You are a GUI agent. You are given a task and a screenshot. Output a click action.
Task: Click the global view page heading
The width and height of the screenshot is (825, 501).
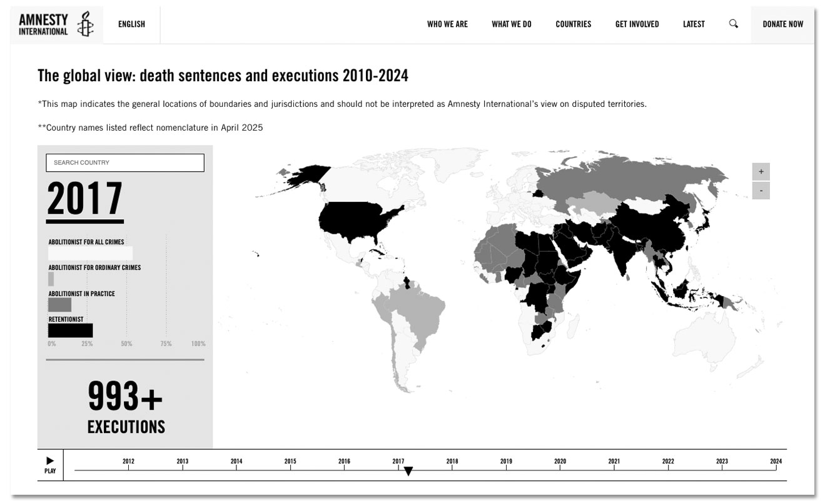point(223,76)
